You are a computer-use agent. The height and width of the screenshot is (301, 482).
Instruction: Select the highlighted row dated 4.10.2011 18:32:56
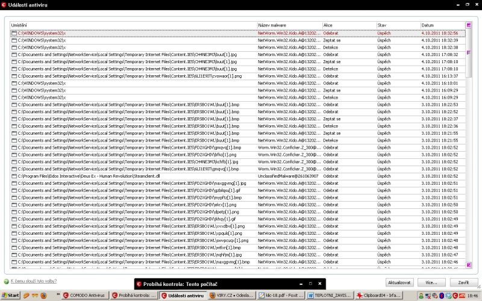(x=237, y=33)
